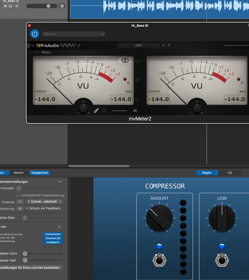The height and width of the screenshot is (280, 249).
Task: Click the left meter MAX -144.0 readout
Action: coord(121,99)
